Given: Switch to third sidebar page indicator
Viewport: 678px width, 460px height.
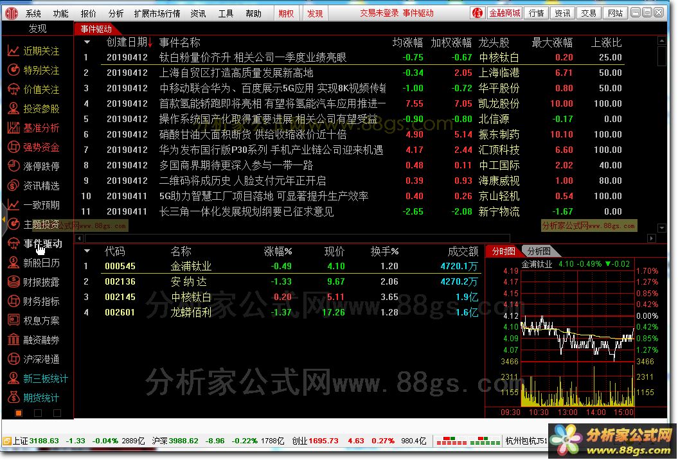Looking at the screenshot, I should [x=57, y=413].
